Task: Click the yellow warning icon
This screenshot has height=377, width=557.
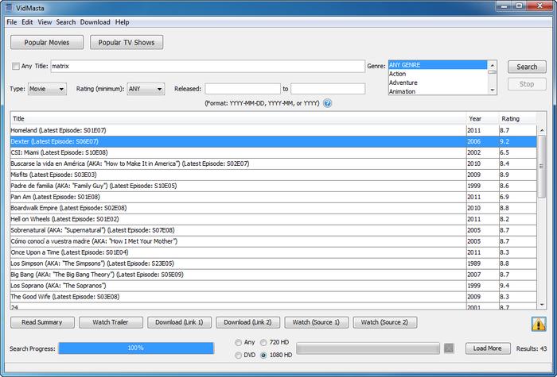Action: pos(539,324)
